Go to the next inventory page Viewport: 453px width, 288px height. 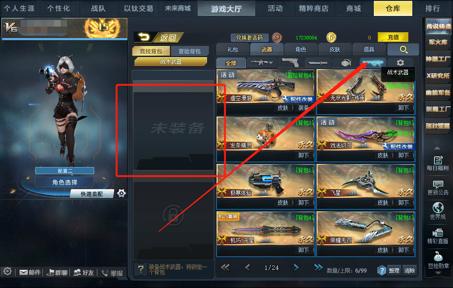click(296, 268)
